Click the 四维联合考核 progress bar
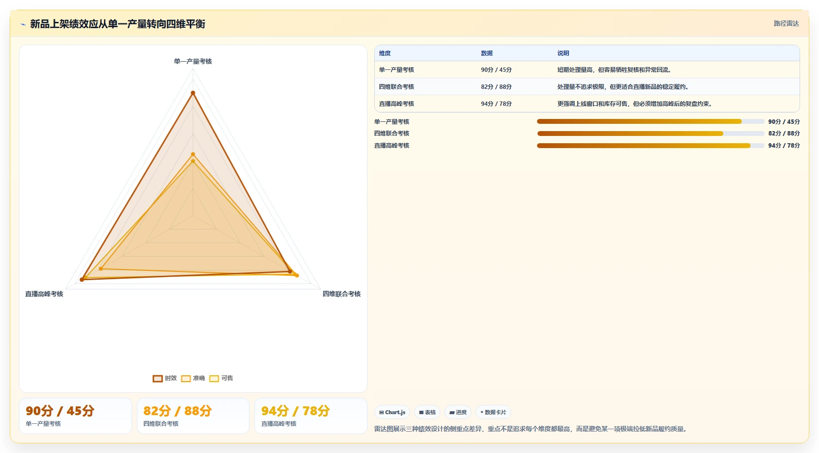 [x=651, y=134]
